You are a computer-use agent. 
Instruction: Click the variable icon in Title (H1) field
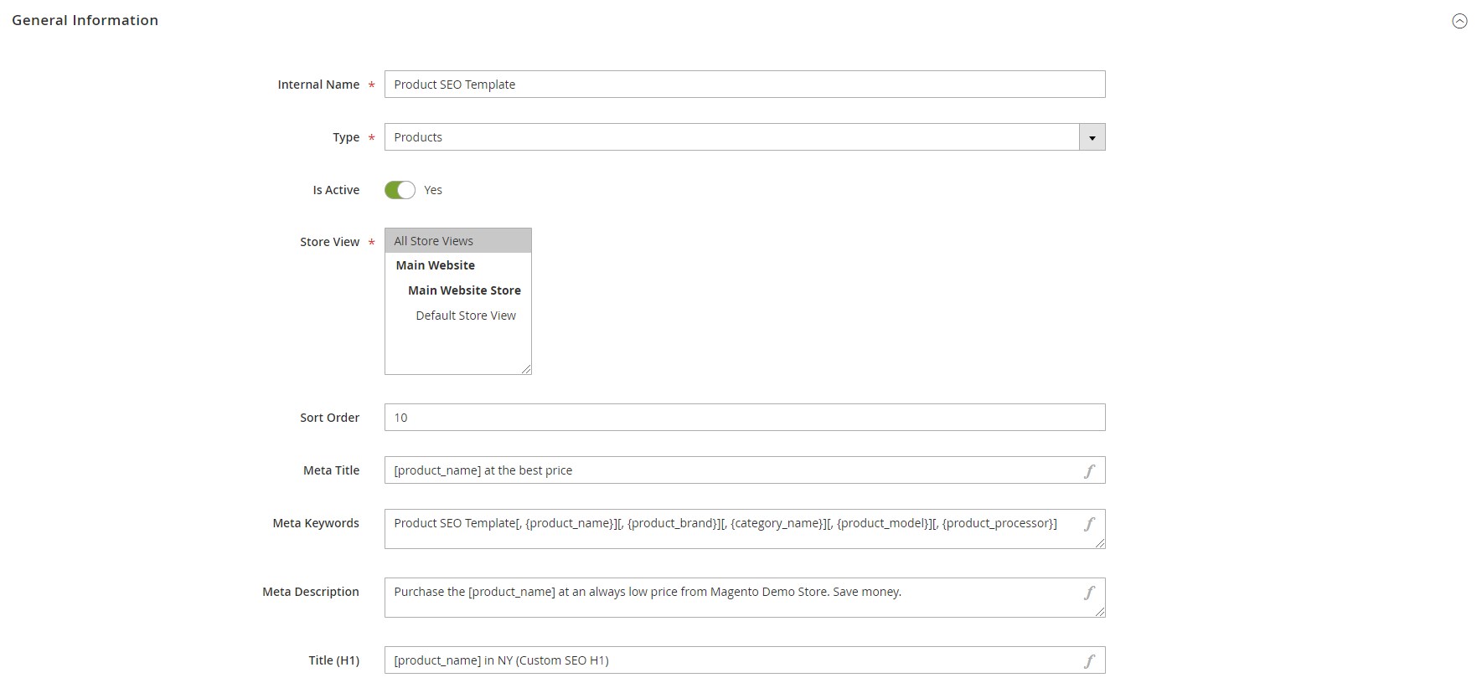[1089, 661]
